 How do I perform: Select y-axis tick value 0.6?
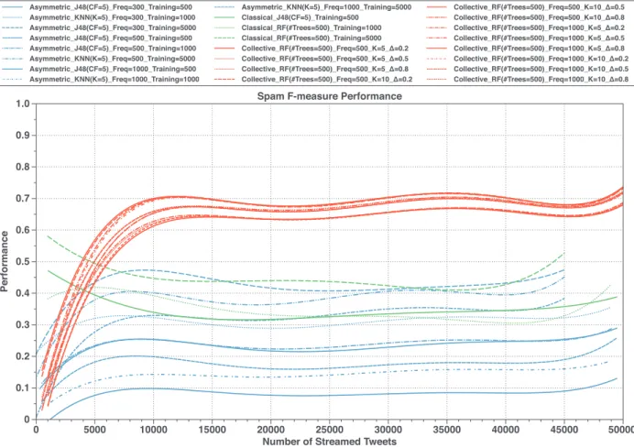pyautogui.click(x=23, y=230)
